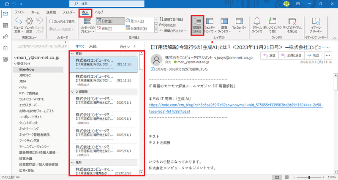Image resolution: width=338 pixels, height=180 pixels.
Task: Open the ビューの設定 gear icon
Action: point(29,25)
